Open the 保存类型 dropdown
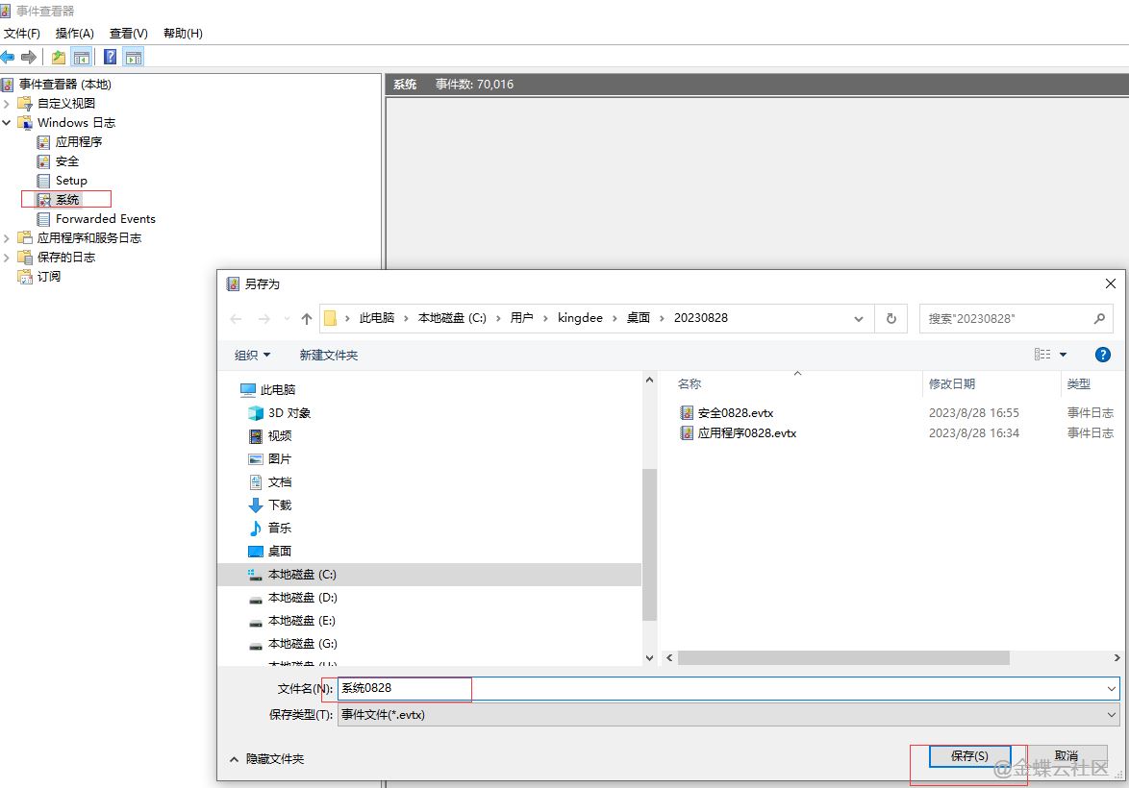This screenshot has height=788, width=1129. coord(728,715)
